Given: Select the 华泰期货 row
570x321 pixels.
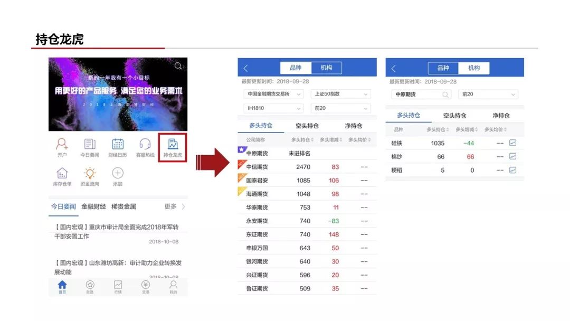Looking at the screenshot, I should [307, 207].
